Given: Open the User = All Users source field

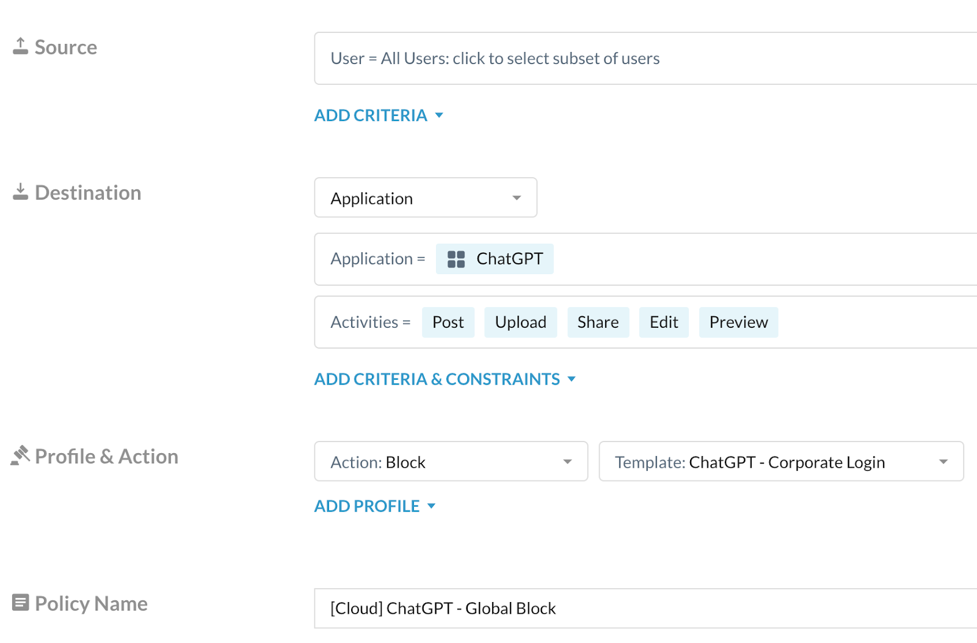Looking at the screenshot, I should (x=645, y=59).
